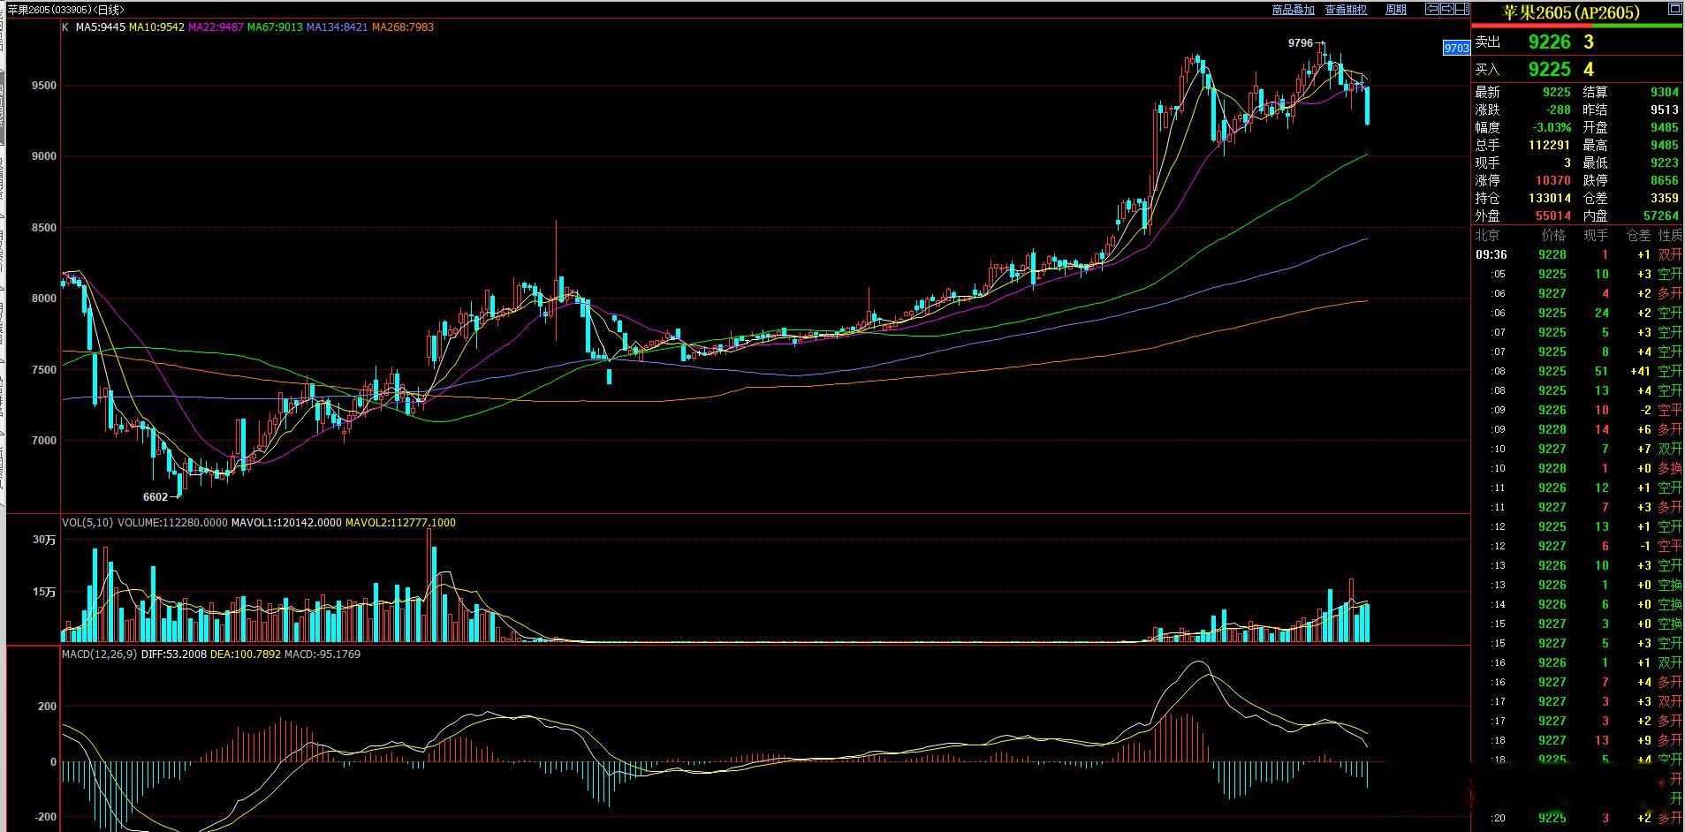Click the 昨结 value 9513
Screen dimensions: 1685x832
(x=1665, y=110)
